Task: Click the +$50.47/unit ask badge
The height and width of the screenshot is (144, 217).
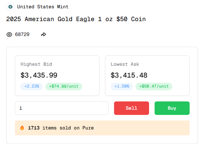Action: pos(154,86)
